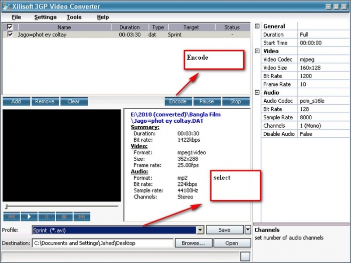
Task: Open the Profile dropdown arrow
Action: pyautogui.click(x=201, y=230)
